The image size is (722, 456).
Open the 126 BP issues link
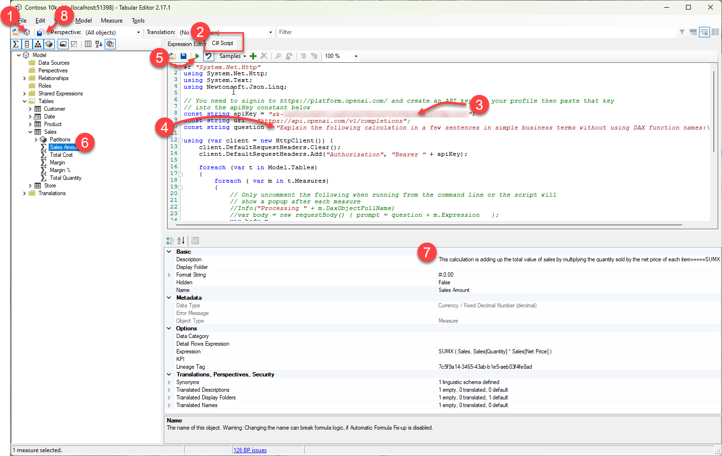click(250, 449)
